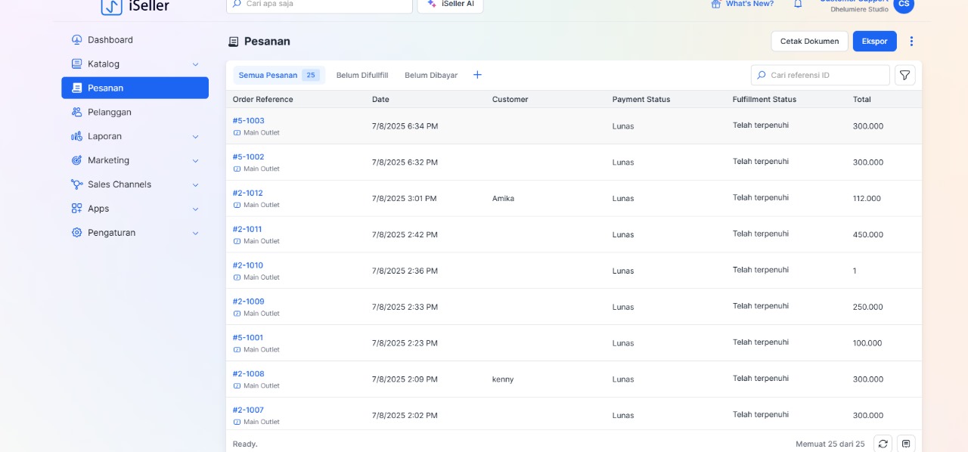Image resolution: width=968 pixels, height=452 pixels.
Task: Switch to the Belum Dibayar tab
Action: 431,76
